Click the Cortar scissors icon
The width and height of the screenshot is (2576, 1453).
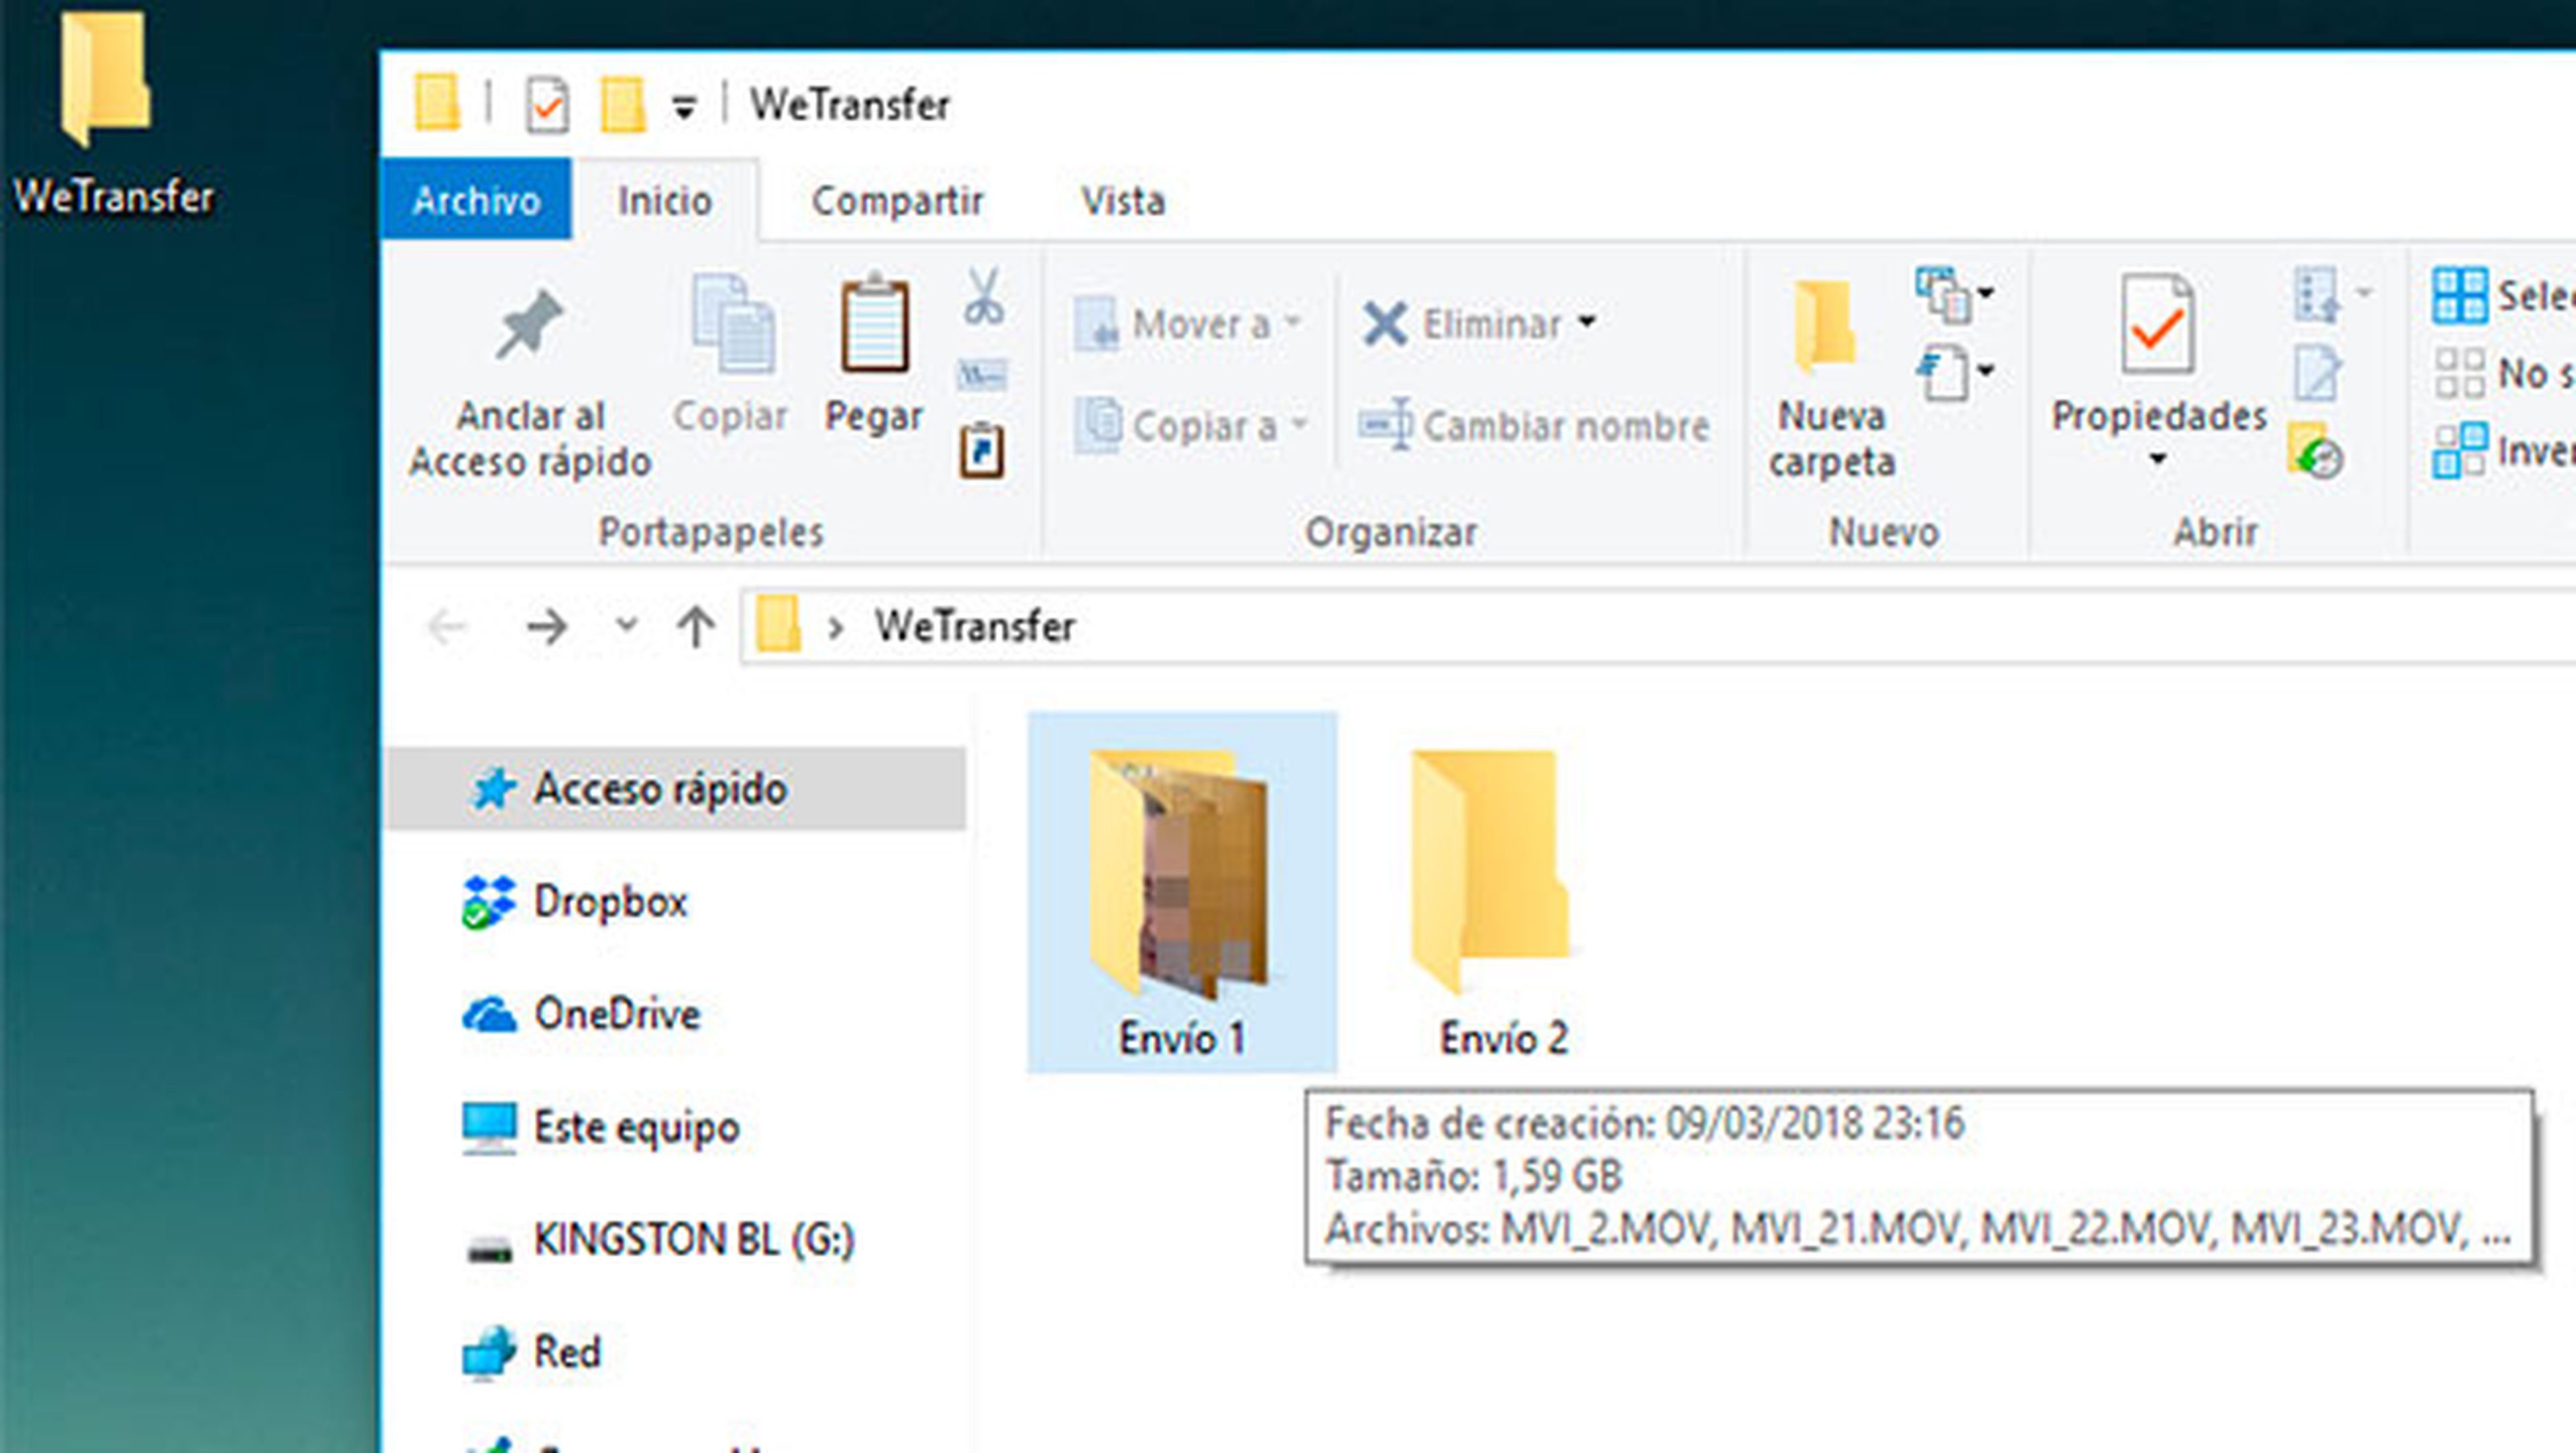point(984,296)
